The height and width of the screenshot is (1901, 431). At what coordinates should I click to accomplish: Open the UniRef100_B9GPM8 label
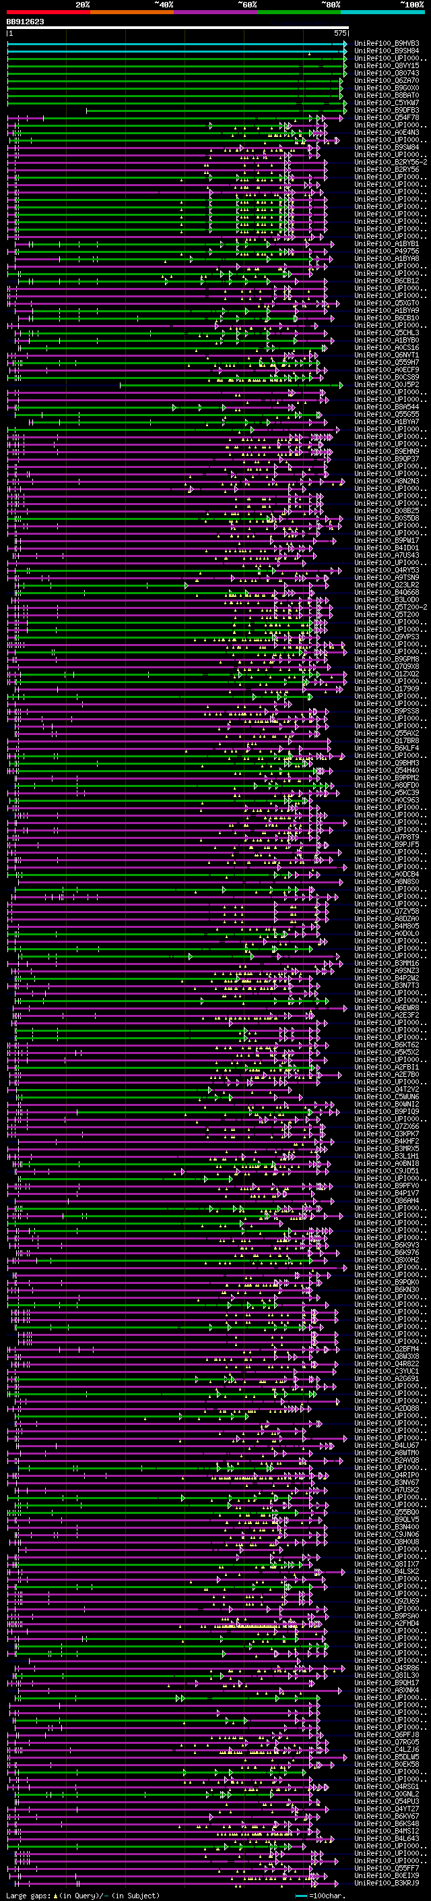[x=387, y=659]
